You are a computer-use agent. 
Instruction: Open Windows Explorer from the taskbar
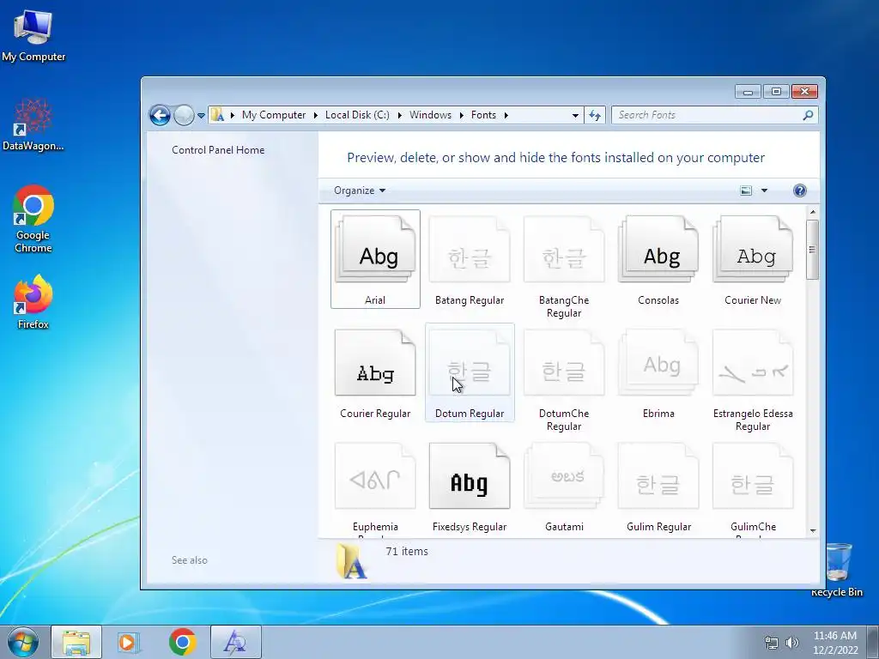pos(76,642)
